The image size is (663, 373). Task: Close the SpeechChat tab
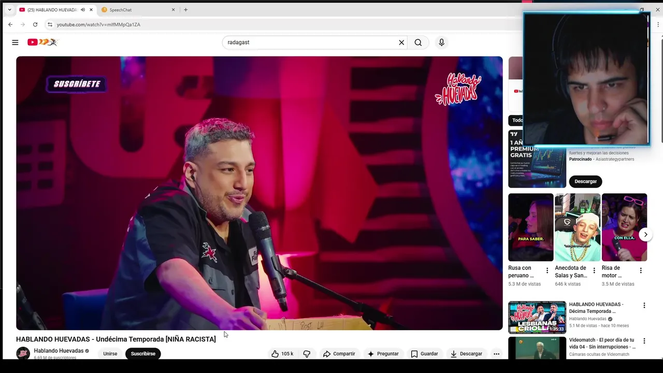coord(173,10)
